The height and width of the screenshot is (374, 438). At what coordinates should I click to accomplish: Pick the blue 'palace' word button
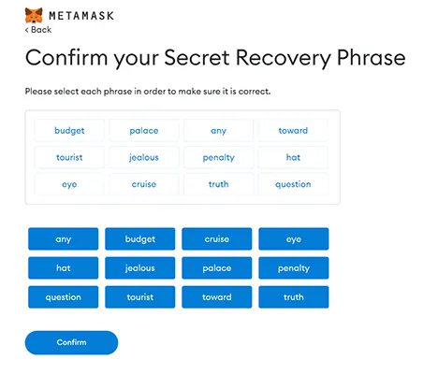pyautogui.click(x=217, y=268)
